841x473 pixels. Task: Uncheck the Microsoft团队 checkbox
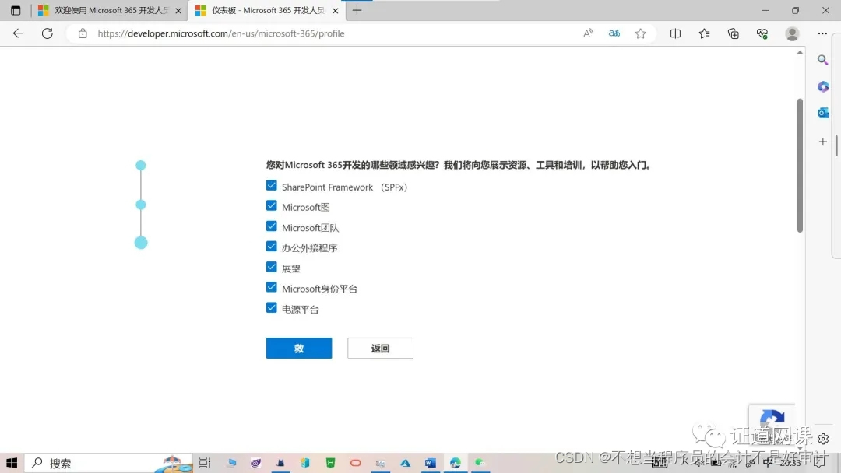tap(272, 226)
